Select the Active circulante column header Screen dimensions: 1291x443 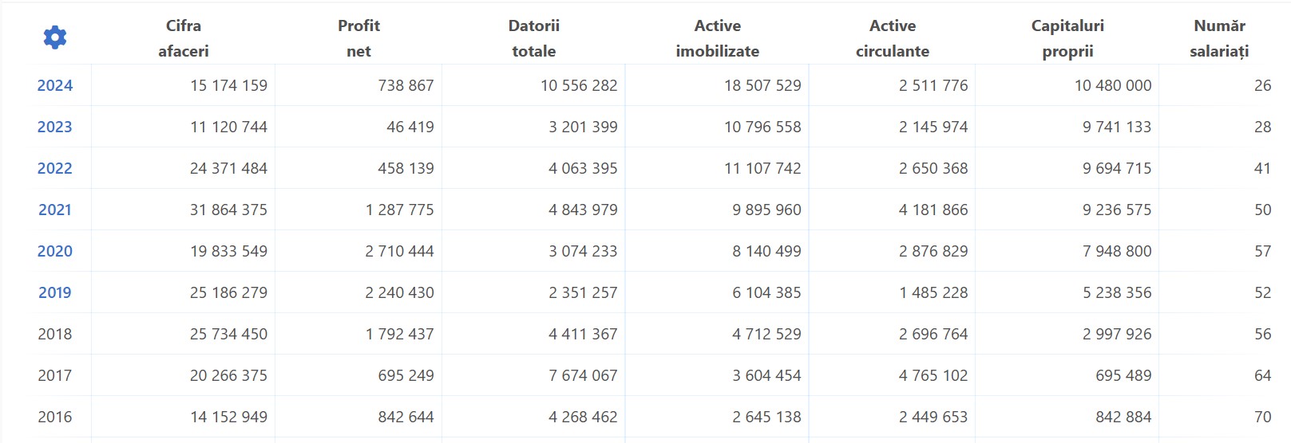tap(893, 38)
